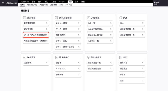The width and height of the screenshot is (168, 91).
Task: Open 取引先発注一覧 button
Action: coord(100,63)
